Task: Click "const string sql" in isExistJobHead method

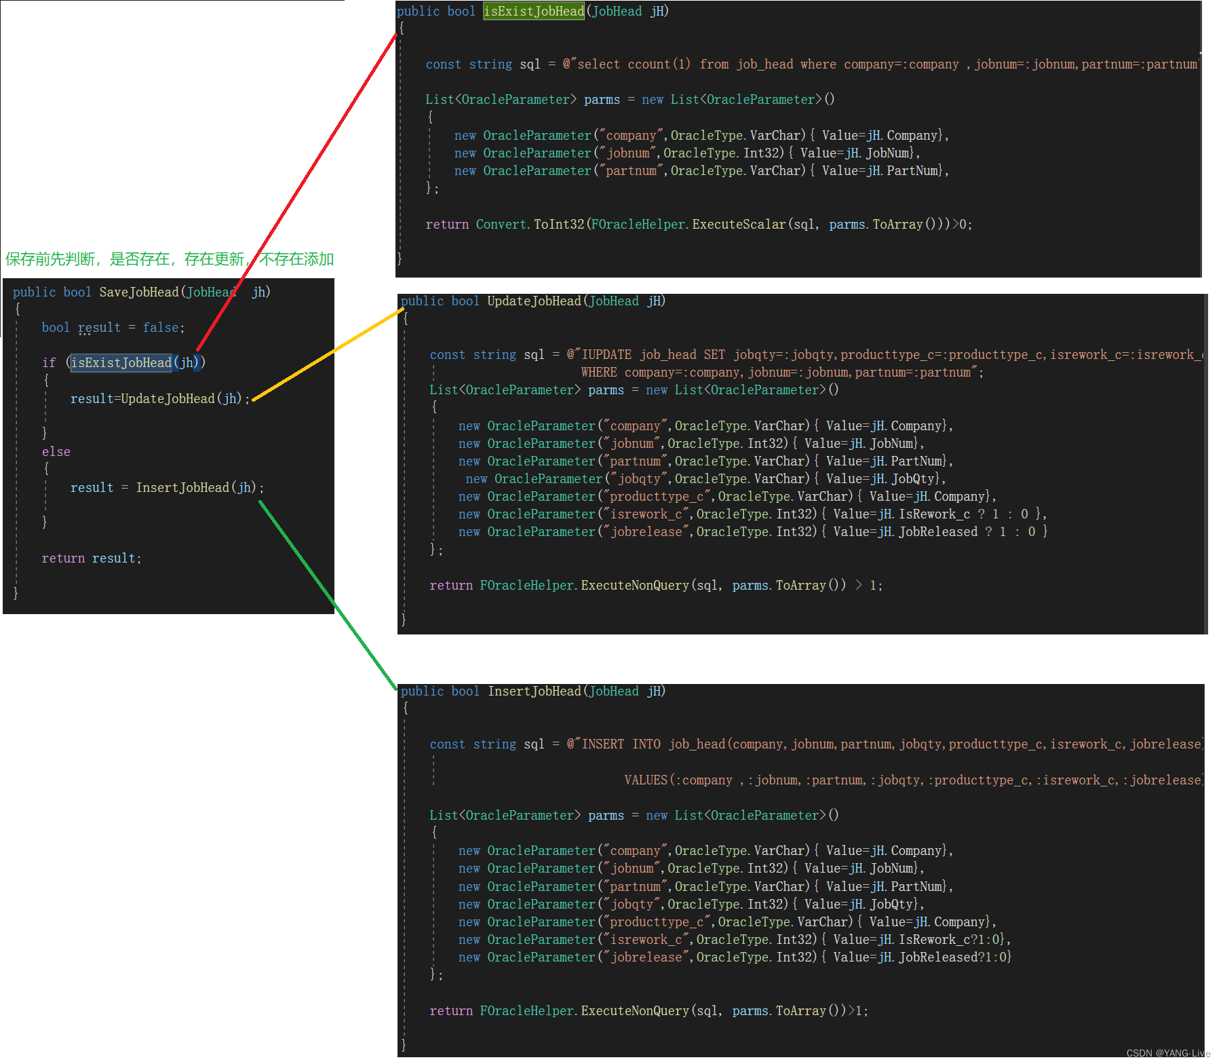Action: point(483,64)
